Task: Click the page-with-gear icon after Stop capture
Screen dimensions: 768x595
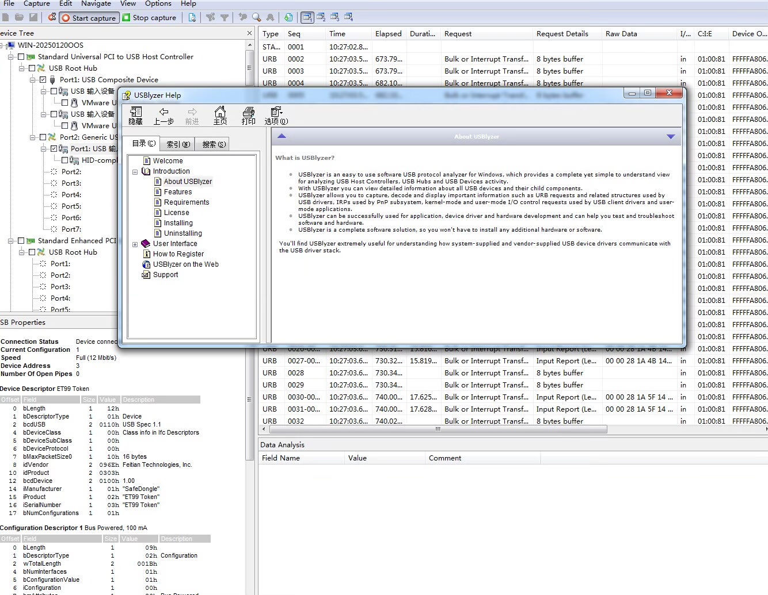Action: [192, 17]
